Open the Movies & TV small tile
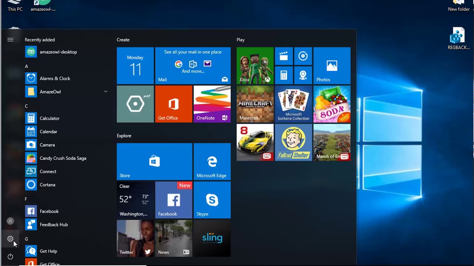 pos(284,56)
